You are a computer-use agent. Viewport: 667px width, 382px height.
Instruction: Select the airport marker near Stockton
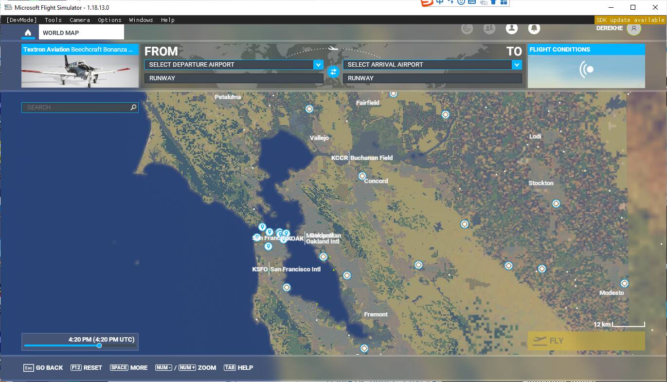click(556, 203)
